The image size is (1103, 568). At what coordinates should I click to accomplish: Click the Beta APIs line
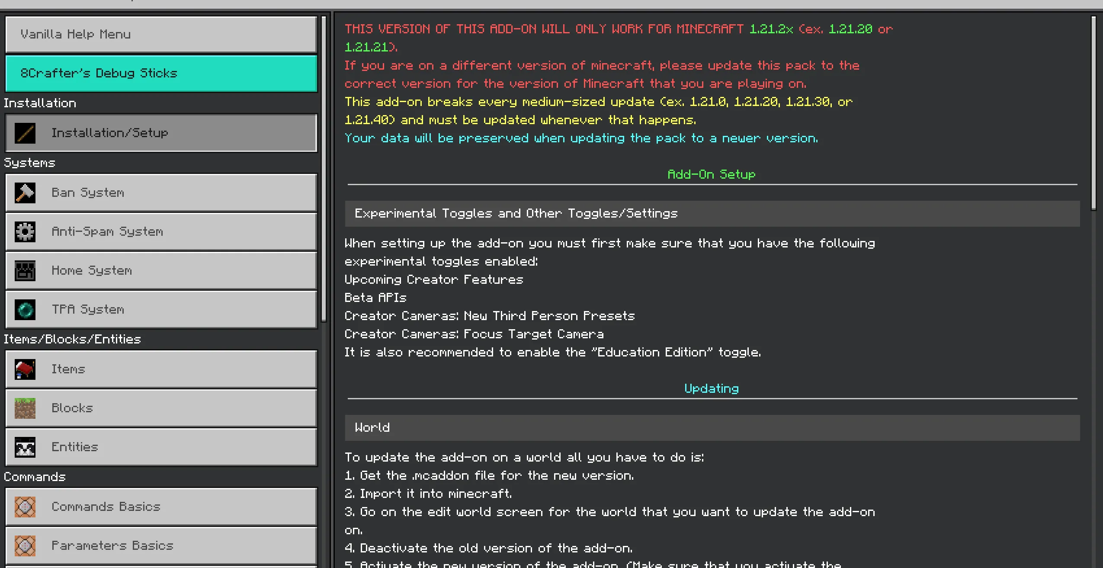[x=375, y=298]
